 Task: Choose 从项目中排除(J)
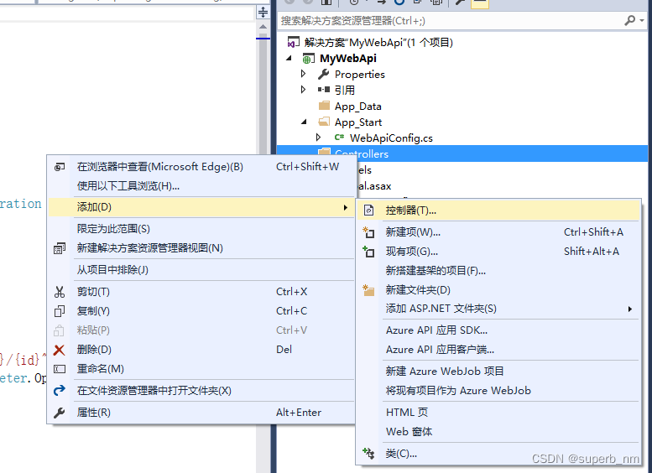point(201,270)
